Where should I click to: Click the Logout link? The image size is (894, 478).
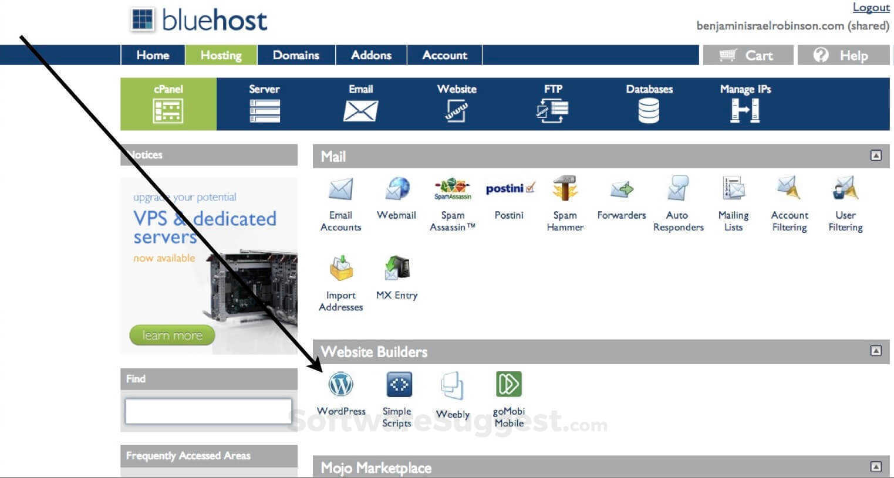[x=871, y=8]
